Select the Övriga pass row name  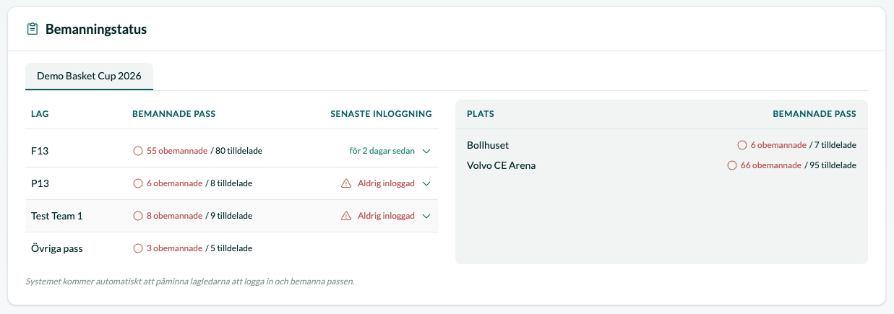coord(57,248)
